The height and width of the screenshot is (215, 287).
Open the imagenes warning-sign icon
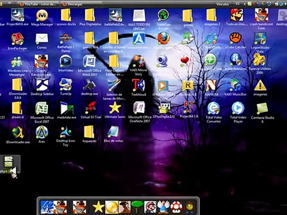260,85
